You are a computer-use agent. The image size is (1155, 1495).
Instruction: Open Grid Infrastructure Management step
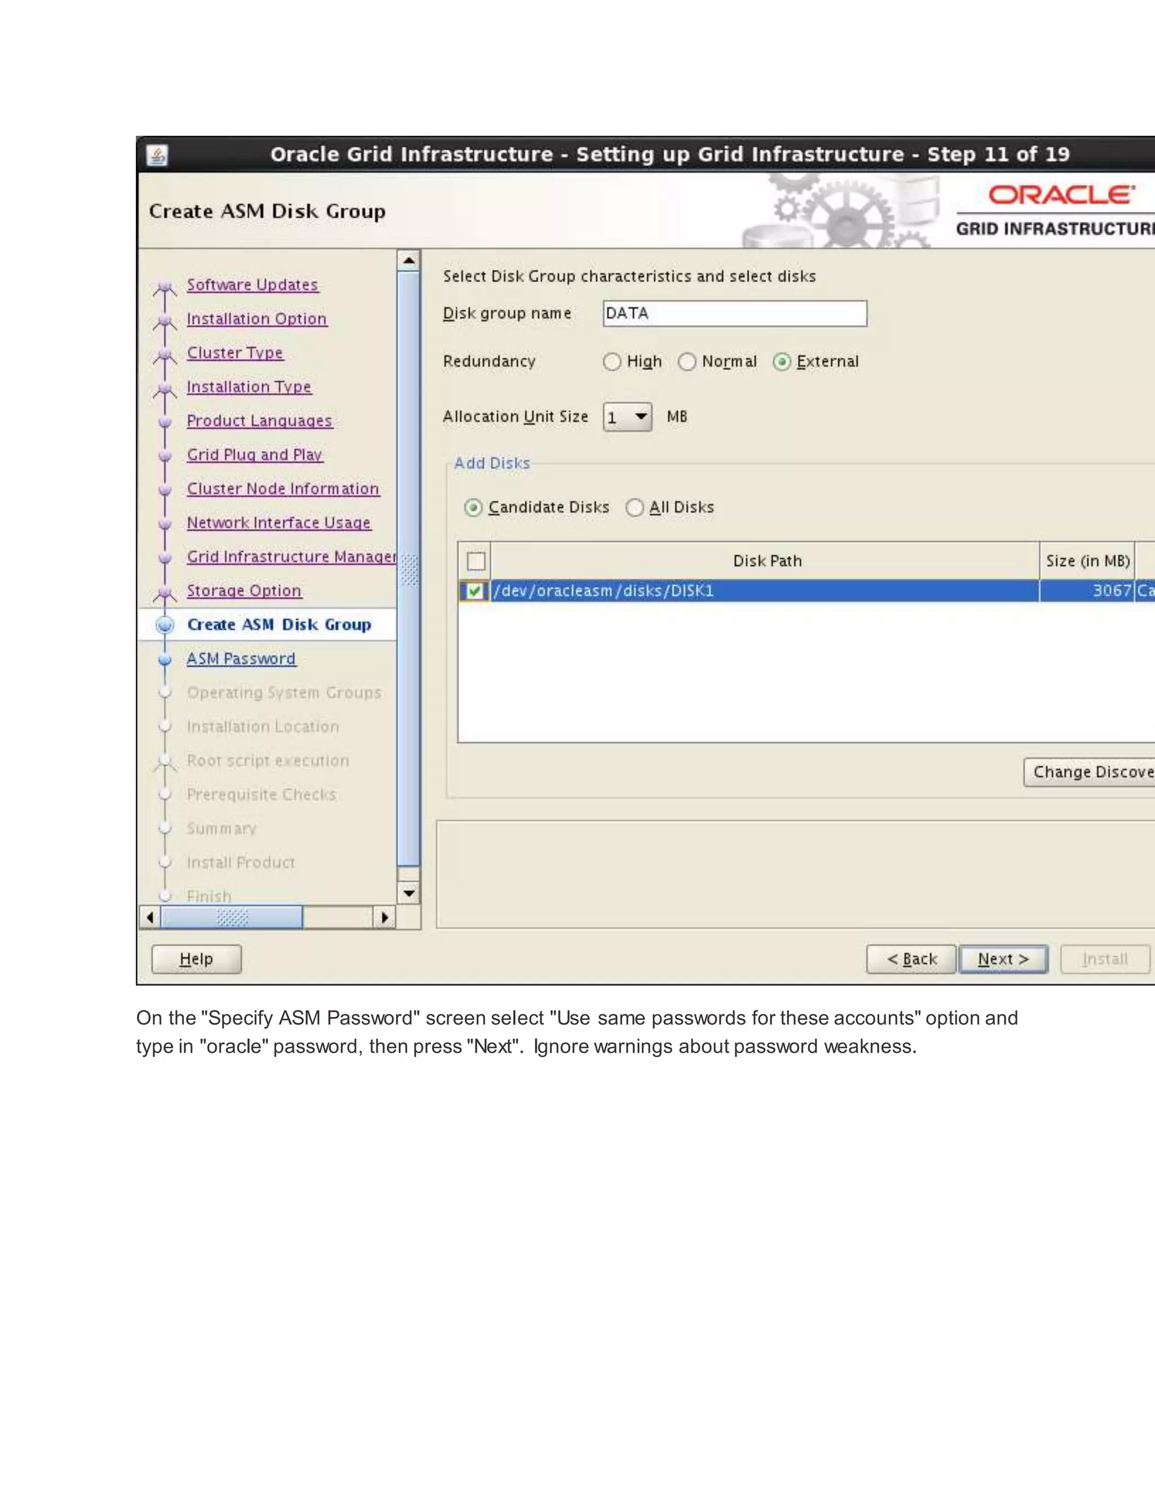(292, 556)
